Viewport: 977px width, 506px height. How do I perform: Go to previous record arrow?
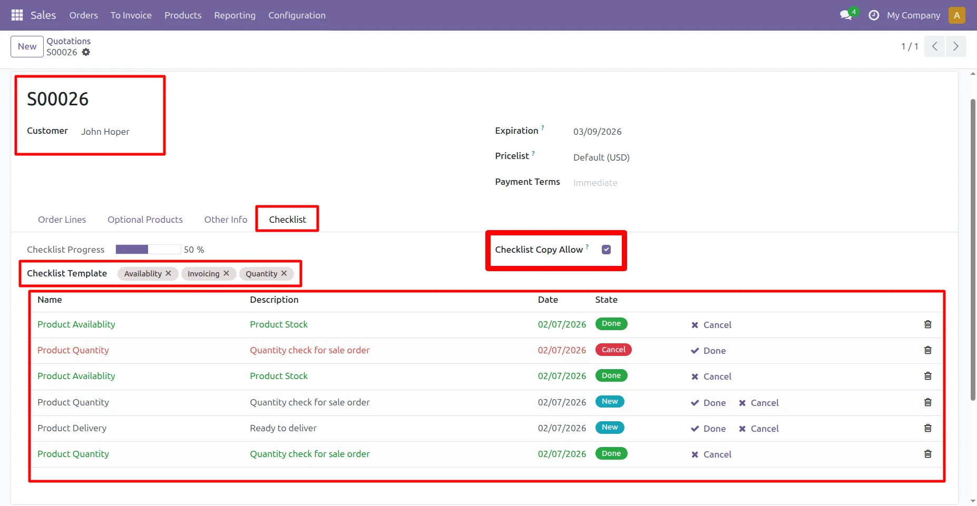point(934,46)
